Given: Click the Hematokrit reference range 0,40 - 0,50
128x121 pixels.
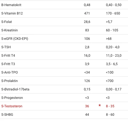Looking at the screenshot, I should (114, 5).
